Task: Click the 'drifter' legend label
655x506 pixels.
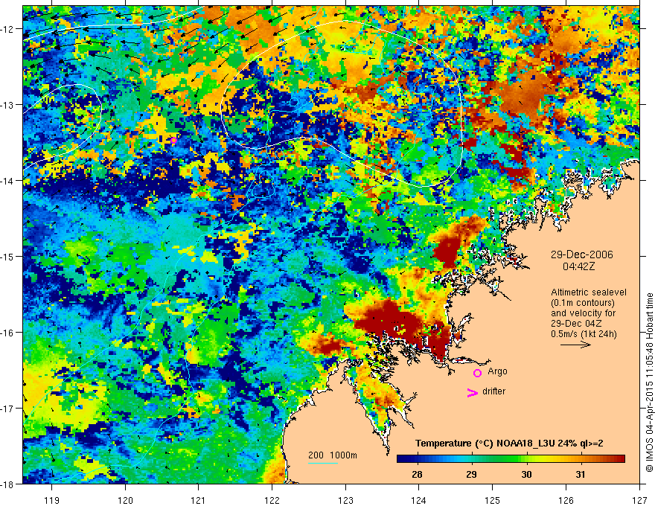Action: click(x=493, y=391)
